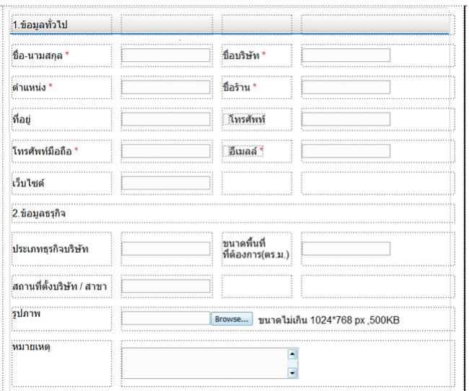Viewport: 469px width, 391px height.
Task: Select the ที่อยู่ input field
Action: (x=166, y=119)
